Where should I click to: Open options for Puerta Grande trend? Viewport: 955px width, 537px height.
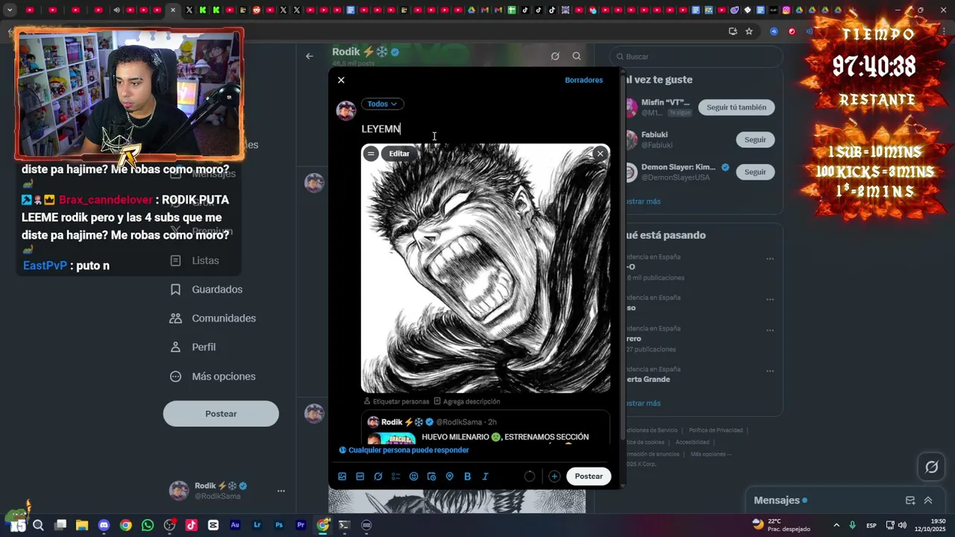pyautogui.click(x=770, y=371)
